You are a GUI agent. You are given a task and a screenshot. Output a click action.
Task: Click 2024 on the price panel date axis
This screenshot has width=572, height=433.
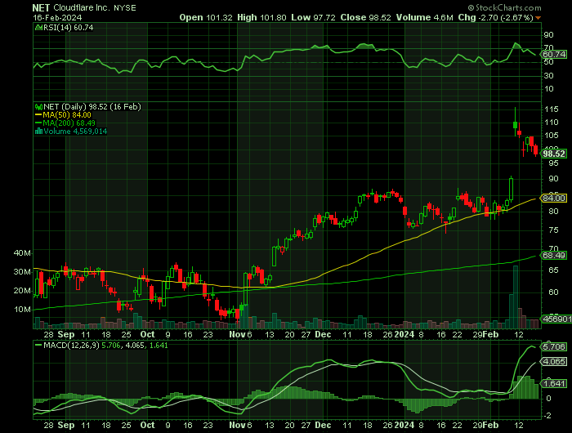[404, 334]
